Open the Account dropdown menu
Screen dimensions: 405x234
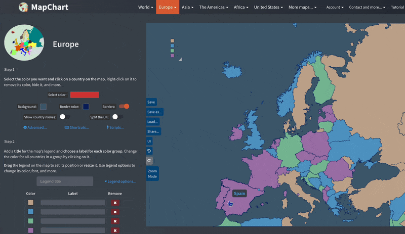pos(335,7)
